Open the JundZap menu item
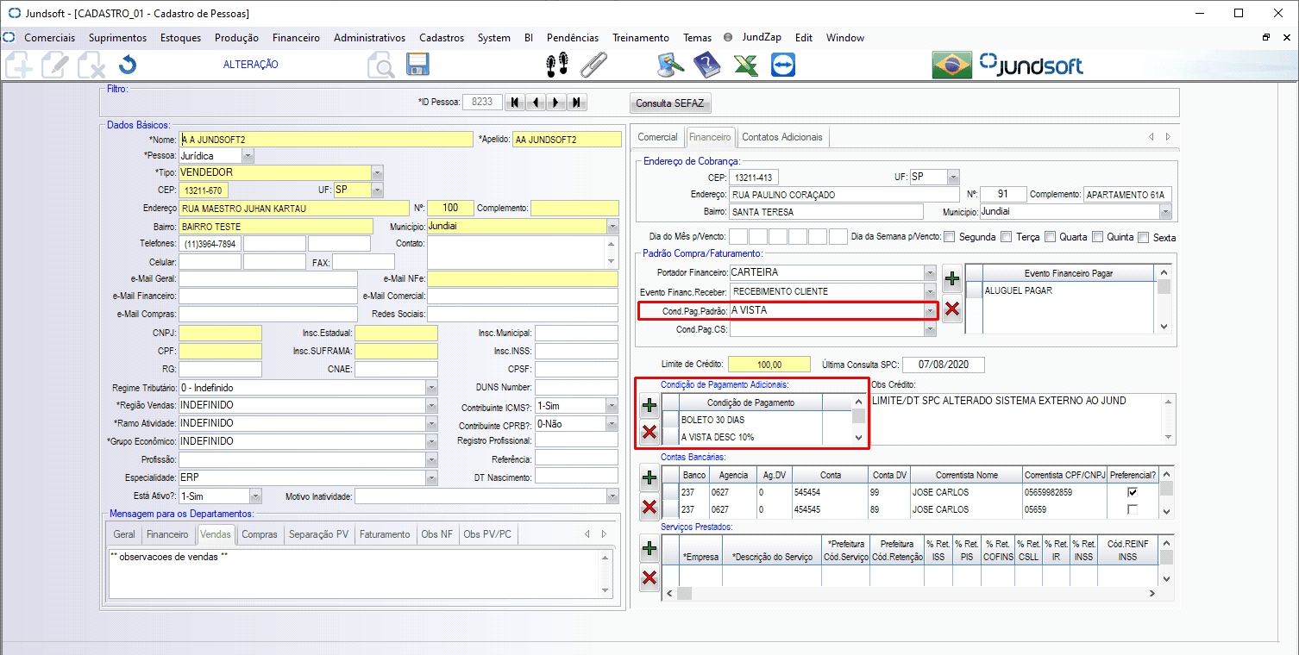 [x=762, y=38]
